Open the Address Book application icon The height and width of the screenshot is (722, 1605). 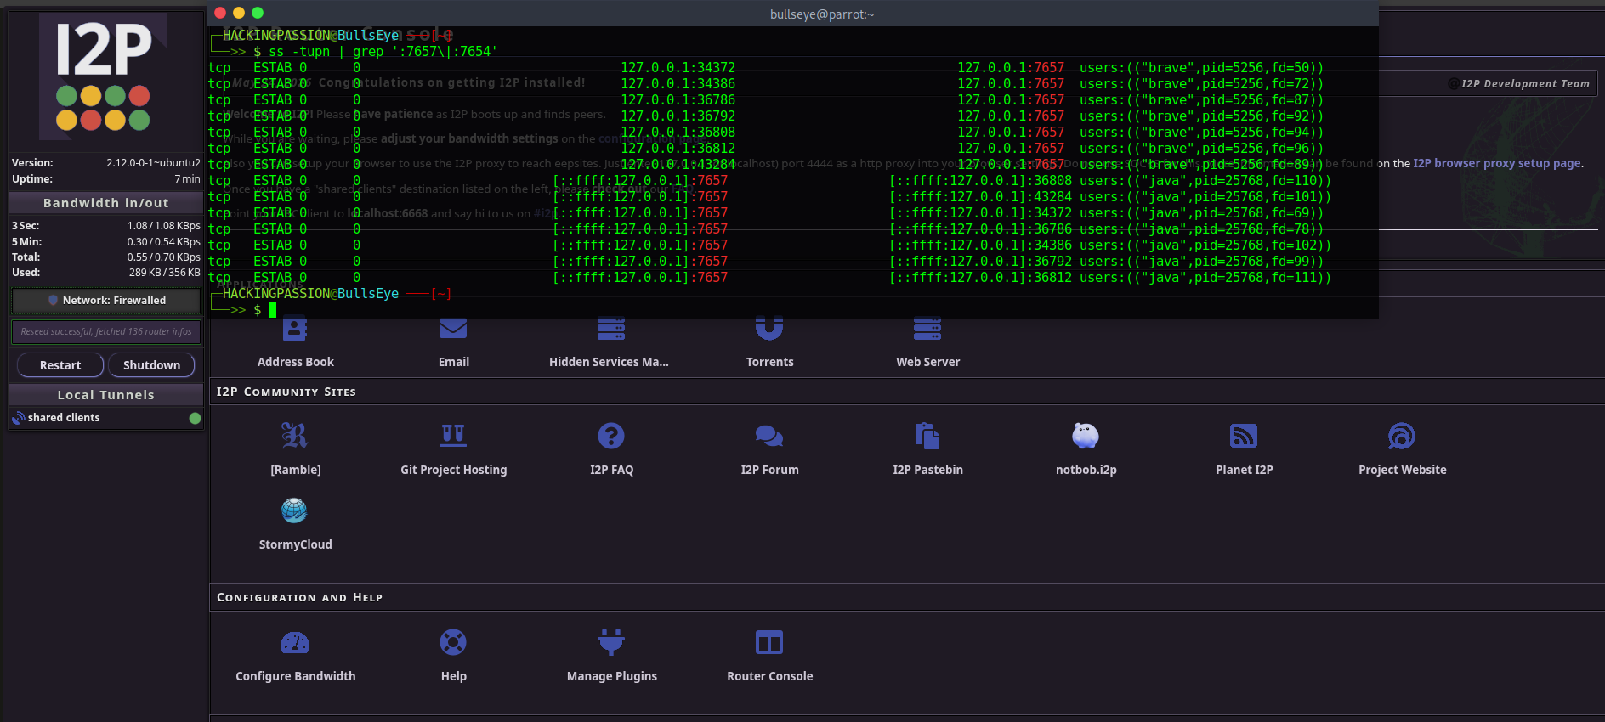tap(295, 329)
